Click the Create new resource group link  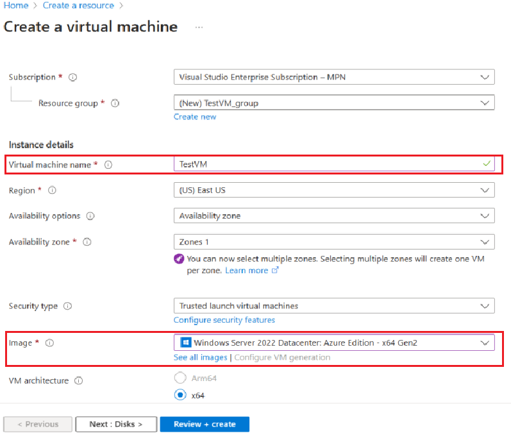pos(195,117)
